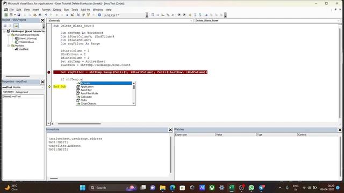The width and height of the screenshot is (344, 193).
Task: Undo the last edit
Action: [46, 15]
